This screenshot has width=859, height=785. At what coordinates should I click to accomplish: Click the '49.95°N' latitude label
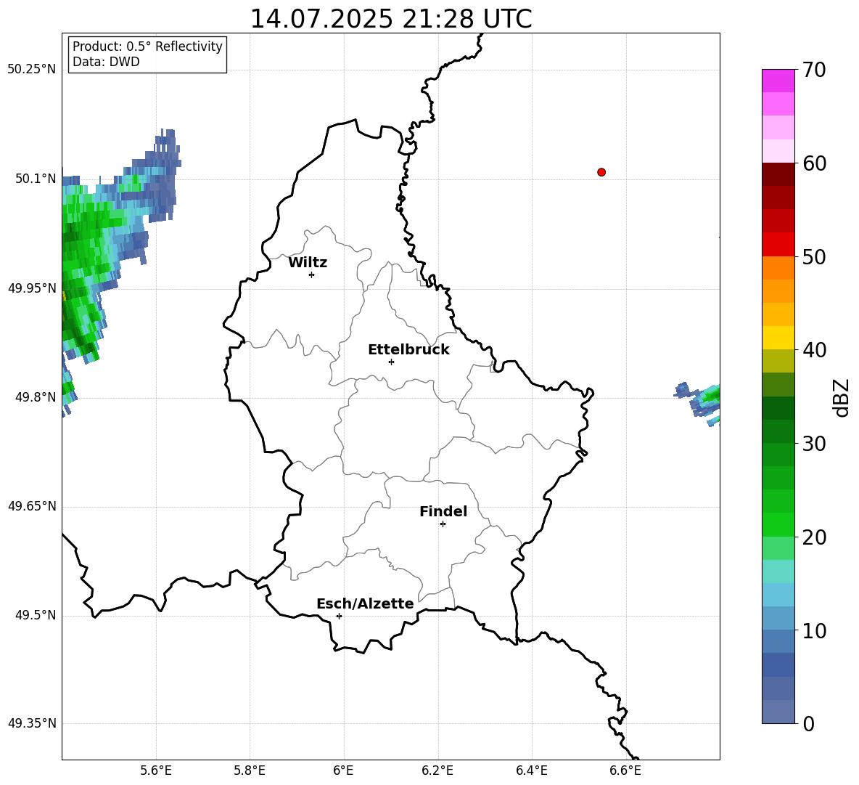32,288
